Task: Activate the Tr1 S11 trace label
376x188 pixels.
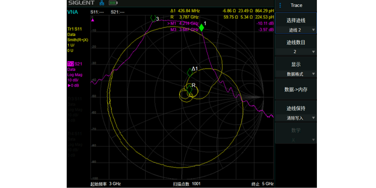Action: click(75, 29)
